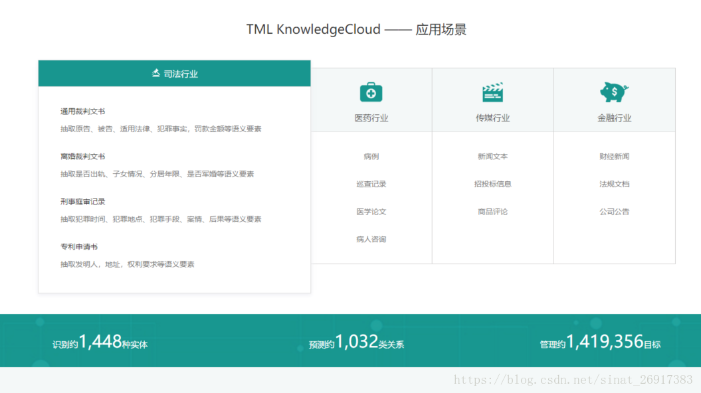Switch to the 金融行业 tab
This screenshot has width=701, height=393.
(614, 100)
